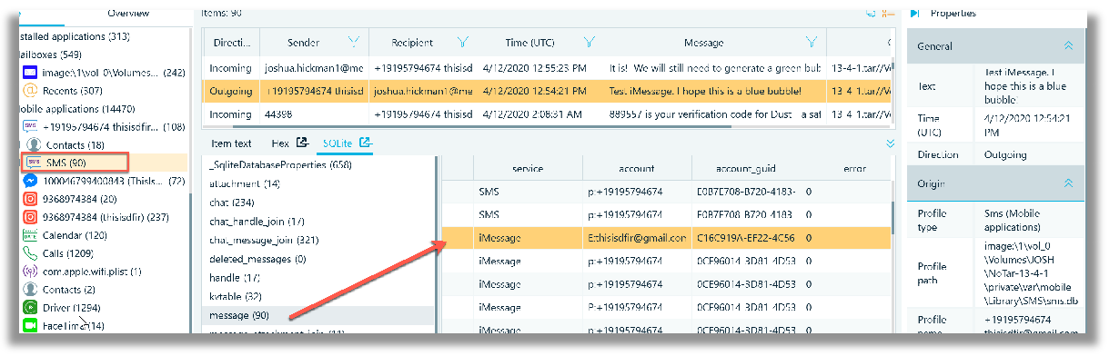Image resolution: width=1109 pixels, height=356 pixels.
Task: Click the Instagram 9368974384 (thisisdfir) icon
Action: [x=30, y=217]
